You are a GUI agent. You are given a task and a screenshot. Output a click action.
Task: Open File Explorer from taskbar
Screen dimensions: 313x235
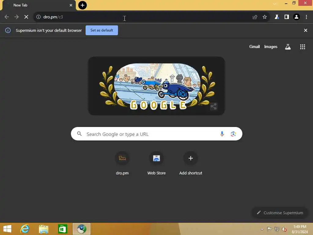43,229
